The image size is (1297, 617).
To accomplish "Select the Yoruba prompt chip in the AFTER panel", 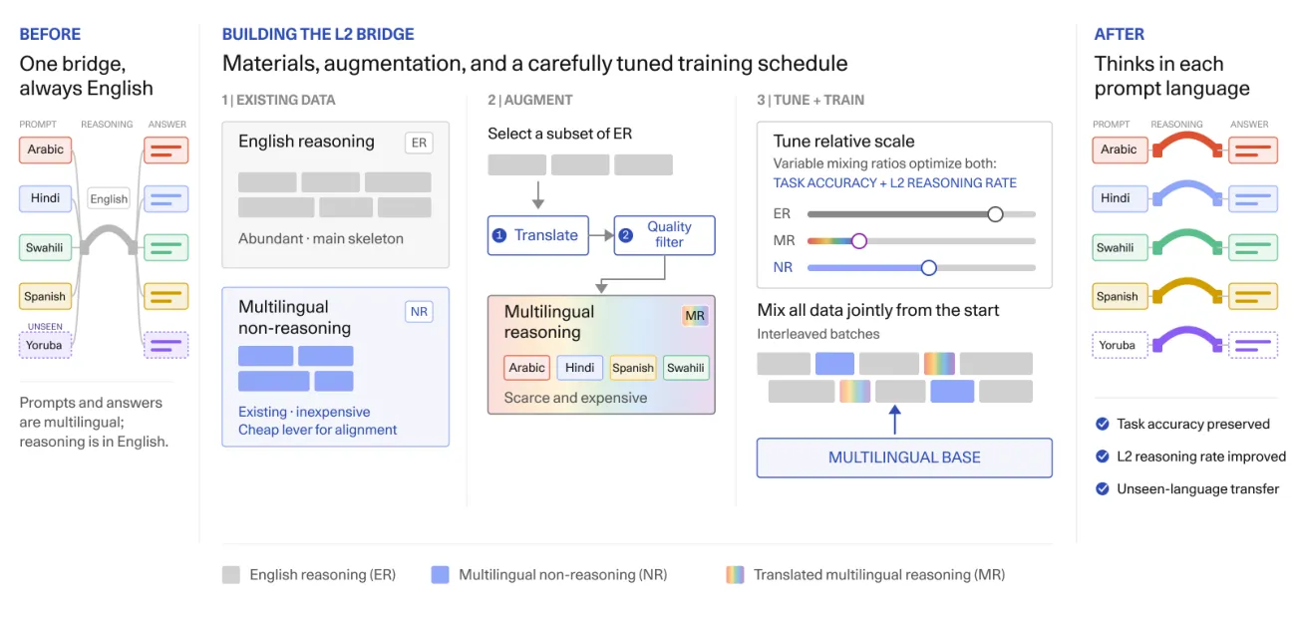I will click(1119, 345).
